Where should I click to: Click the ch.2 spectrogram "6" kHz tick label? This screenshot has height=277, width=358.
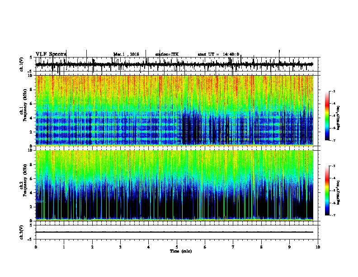pyautogui.click(x=32, y=179)
